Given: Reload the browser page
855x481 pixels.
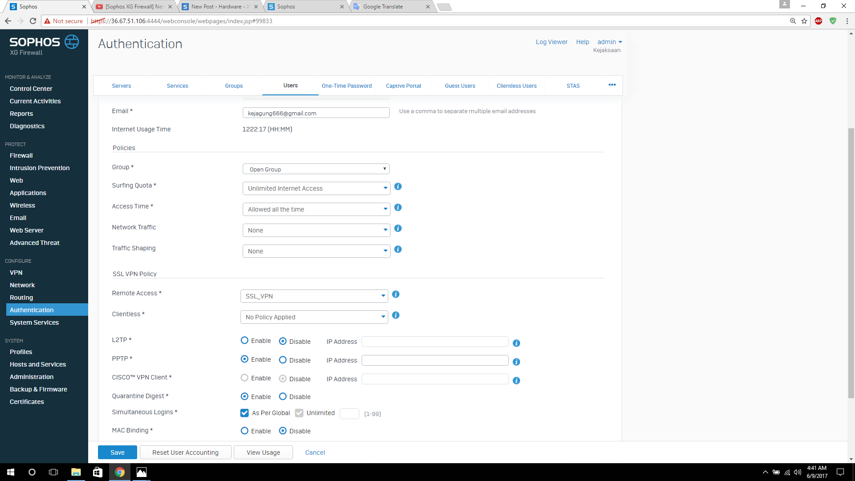Looking at the screenshot, I should coord(33,21).
